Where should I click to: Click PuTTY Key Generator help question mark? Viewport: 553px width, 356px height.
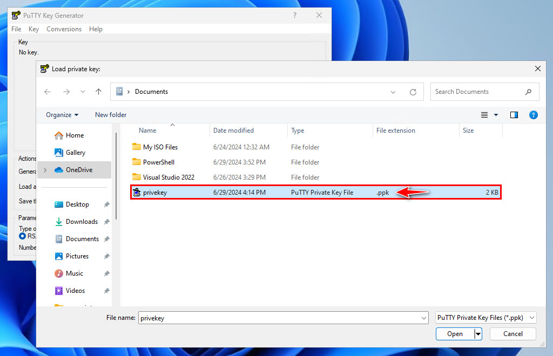click(x=295, y=15)
